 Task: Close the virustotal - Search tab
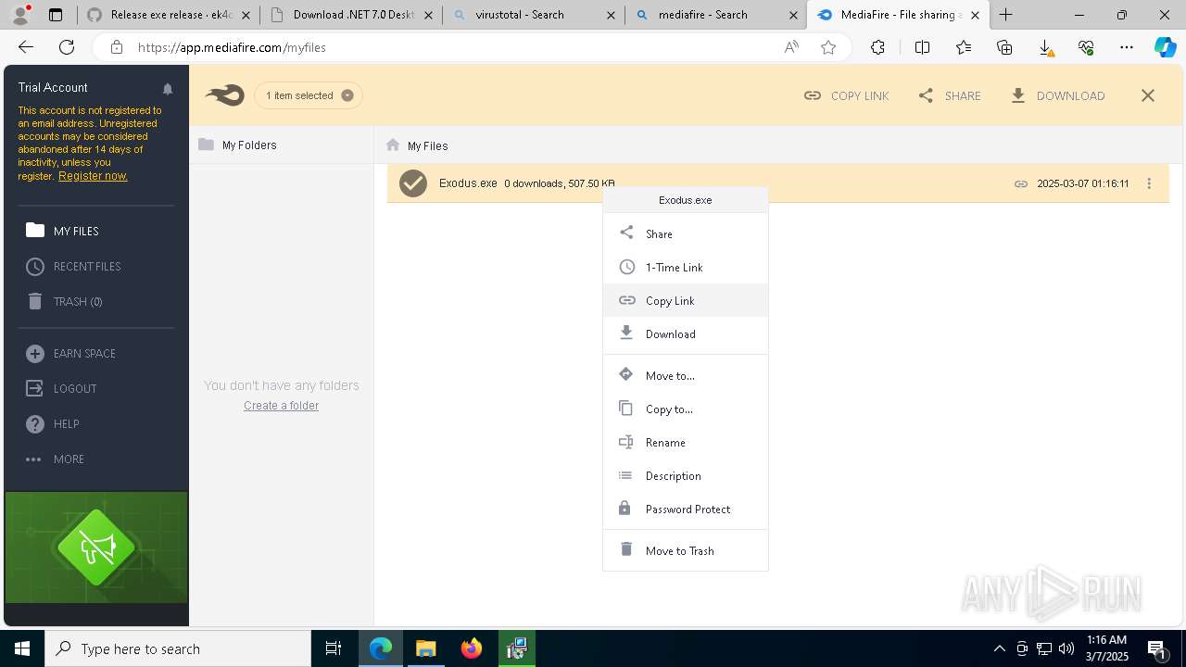click(x=611, y=15)
